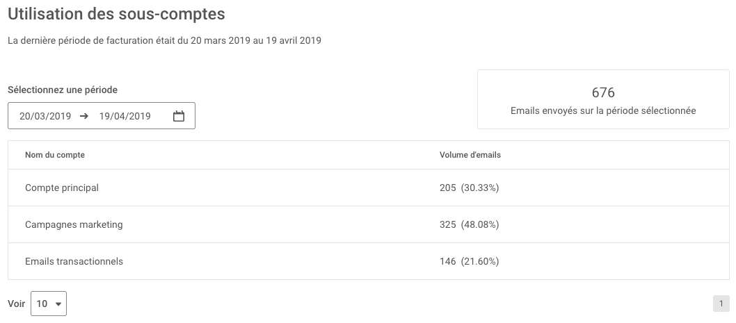Click the dropdown caret next to 10
Screen dimensions: 736x323
coord(58,304)
